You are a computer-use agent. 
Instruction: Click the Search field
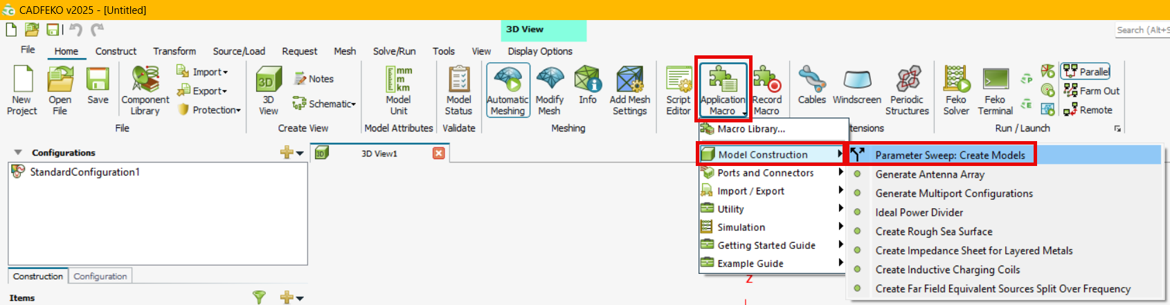click(1142, 30)
